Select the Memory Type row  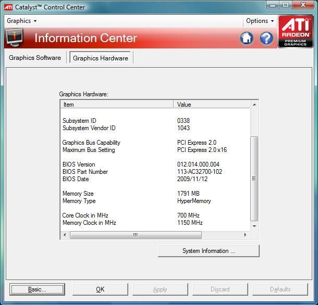155,201
